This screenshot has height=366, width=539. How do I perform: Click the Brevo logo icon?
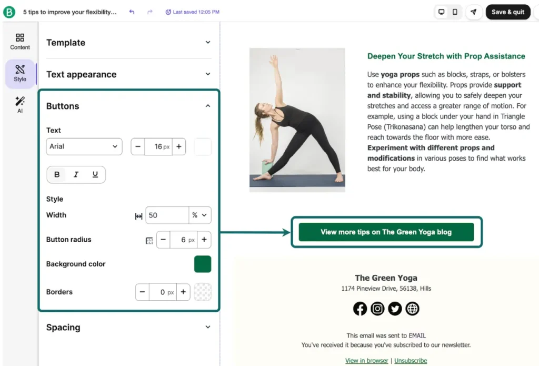point(9,12)
